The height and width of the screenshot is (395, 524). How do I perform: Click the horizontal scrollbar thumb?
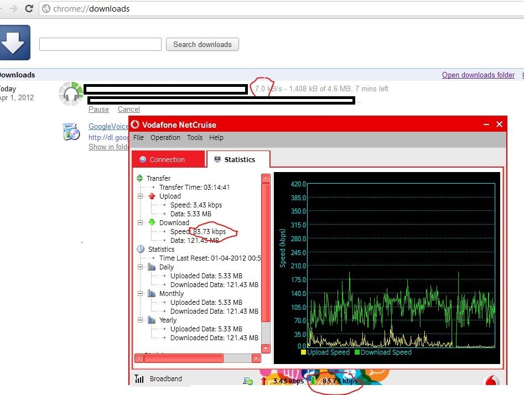coord(184,358)
